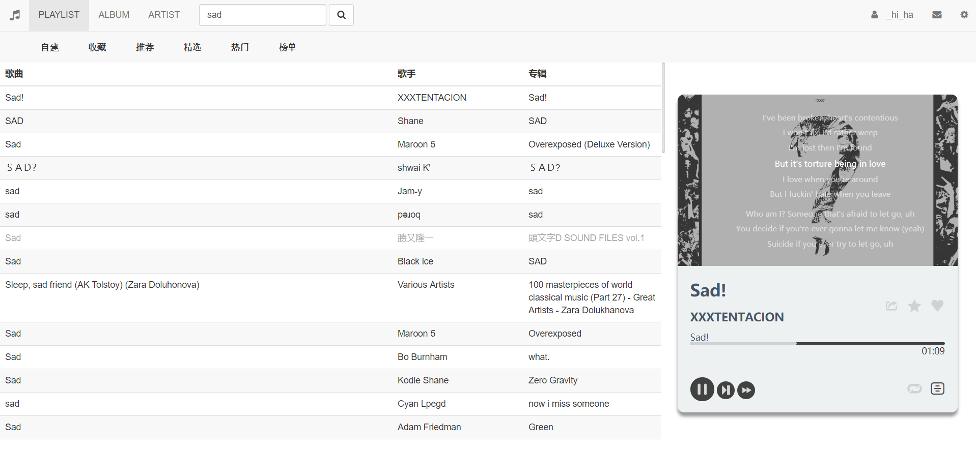Viewport: 976px width, 450px height.
Task: Open the settings gear icon
Action: [964, 15]
